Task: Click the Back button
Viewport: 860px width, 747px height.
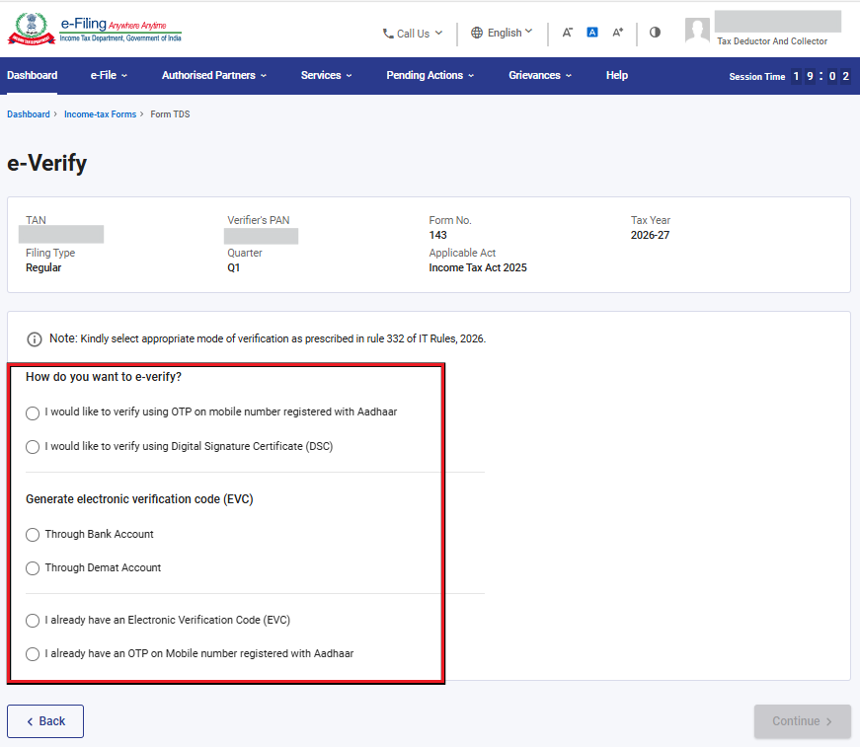Action: tap(45, 721)
